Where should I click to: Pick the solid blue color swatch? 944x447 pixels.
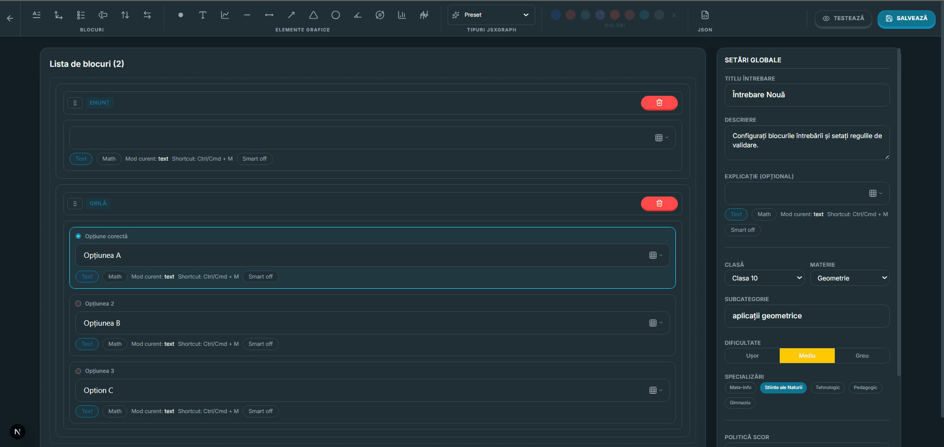click(x=556, y=15)
